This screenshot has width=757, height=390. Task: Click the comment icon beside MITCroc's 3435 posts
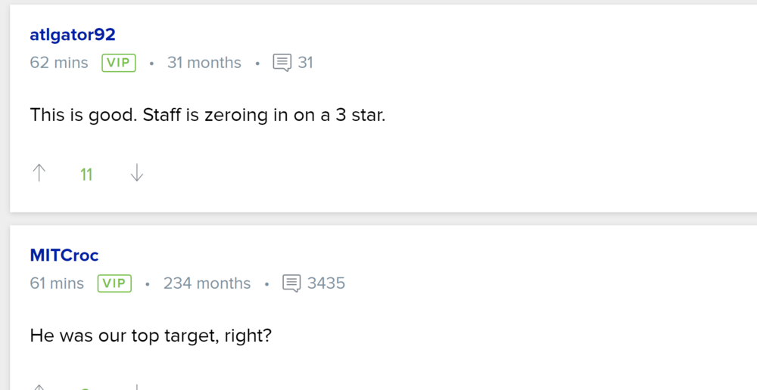point(291,283)
